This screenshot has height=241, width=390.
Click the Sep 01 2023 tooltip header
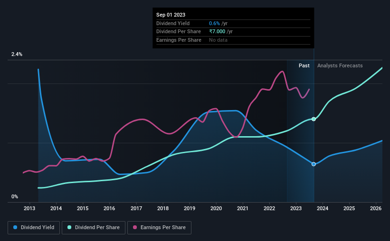pyautogui.click(x=171, y=15)
